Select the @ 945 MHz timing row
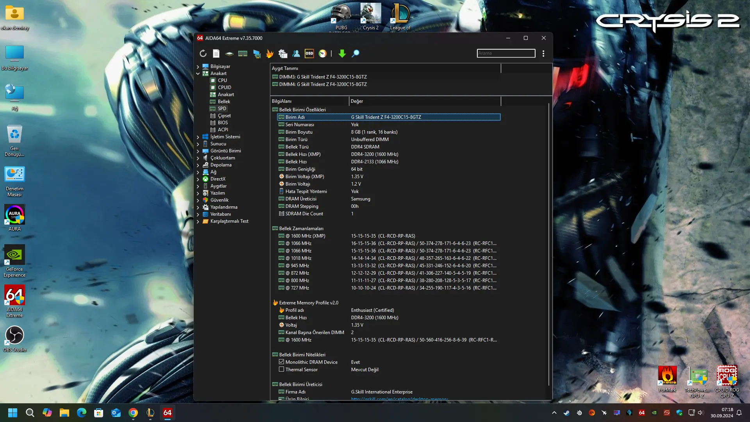Viewport: 750px width, 422px height. click(389, 266)
